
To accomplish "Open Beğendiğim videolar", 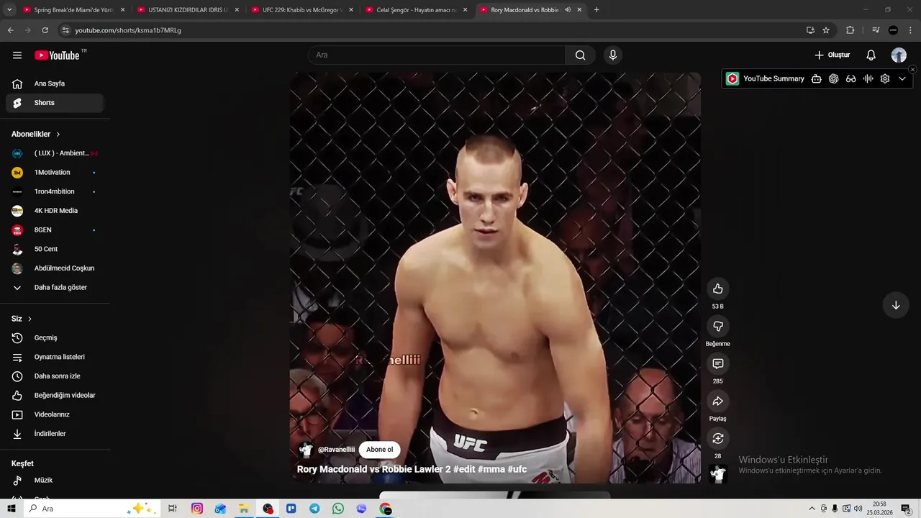I will pyautogui.click(x=55, y=396).
